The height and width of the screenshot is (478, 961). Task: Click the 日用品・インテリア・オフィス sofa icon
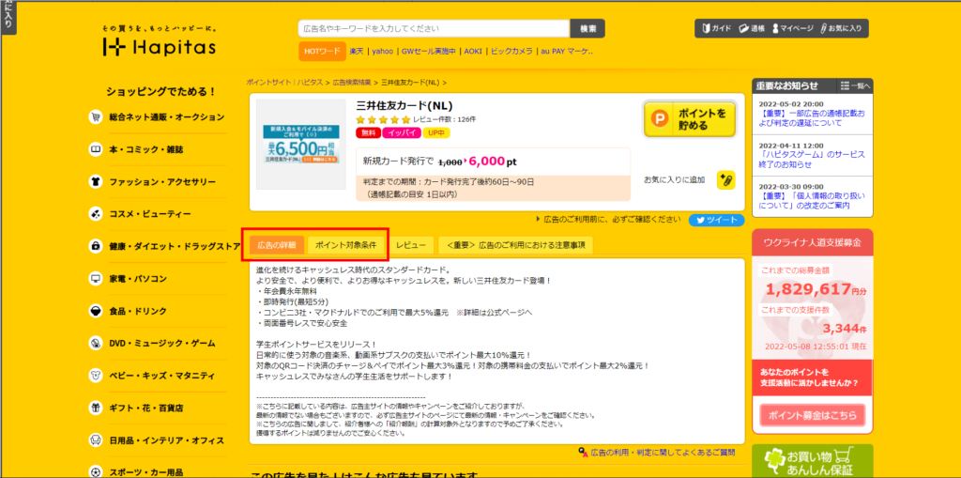[x=95, y=439]
